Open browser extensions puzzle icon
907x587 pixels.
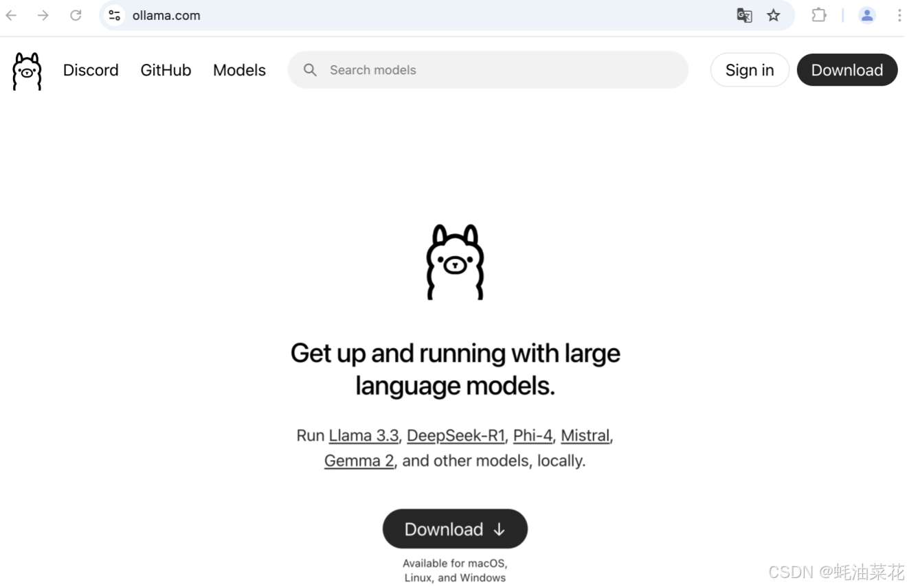coord(818,15)
